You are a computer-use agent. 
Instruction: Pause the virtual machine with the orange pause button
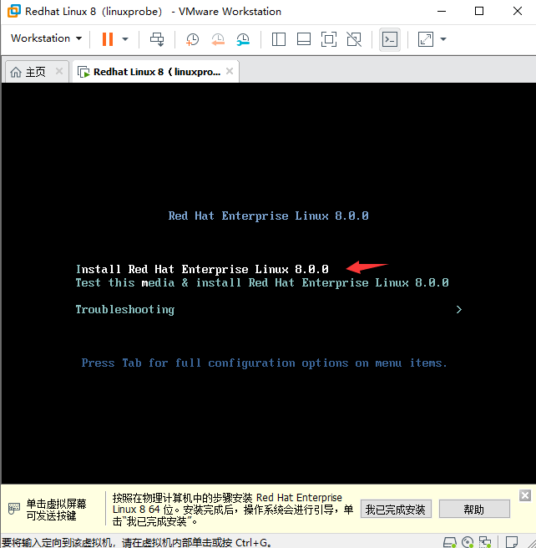tap(108, 38)
